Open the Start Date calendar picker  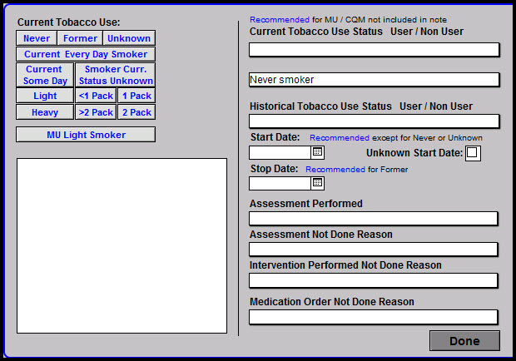pos(317,152)
